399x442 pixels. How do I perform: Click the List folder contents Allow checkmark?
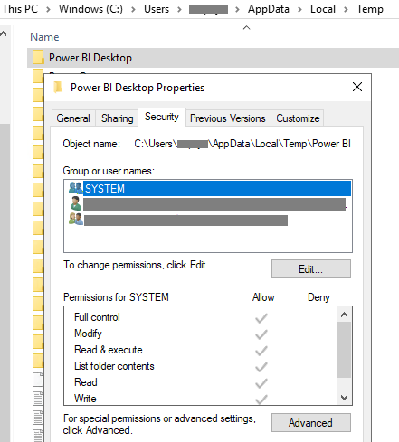261,367
